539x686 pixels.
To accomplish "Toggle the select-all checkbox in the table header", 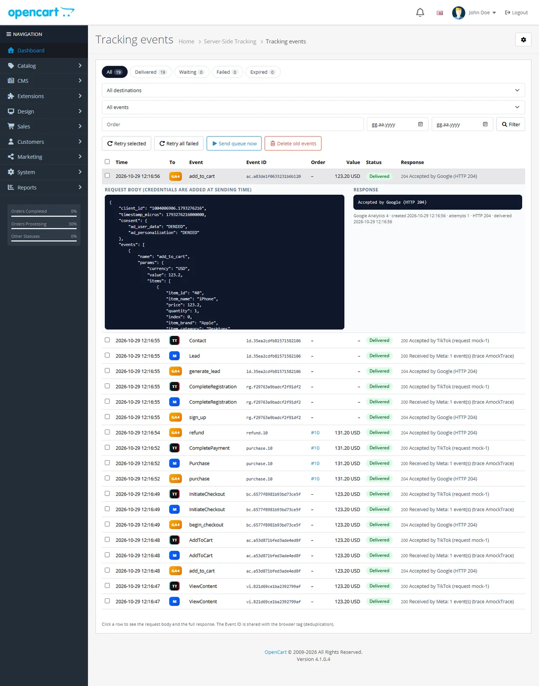I will point(107,162).
